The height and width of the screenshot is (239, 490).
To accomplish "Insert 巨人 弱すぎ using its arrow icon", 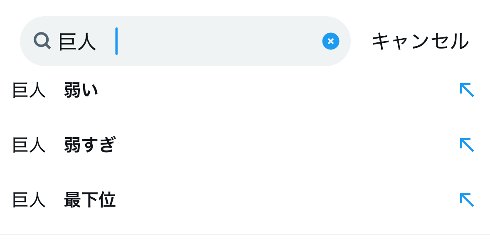I will 467,145.
